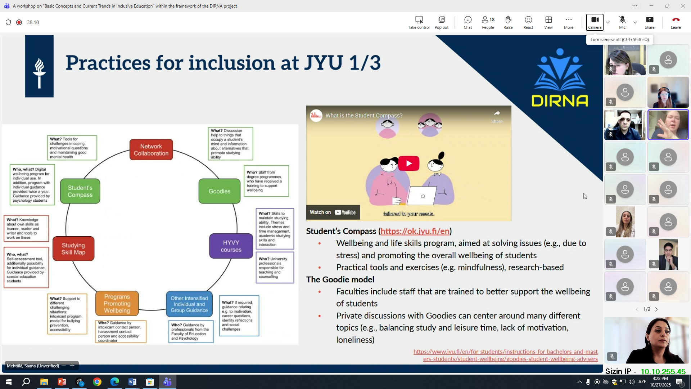Open the ok.jyu.fi/en link
691x389 pixels.
pyautogui.click(x=415, y=231)
